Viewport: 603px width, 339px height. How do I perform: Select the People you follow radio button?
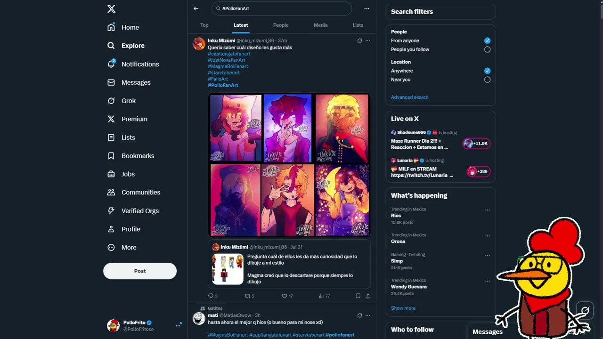pos(487,49)
